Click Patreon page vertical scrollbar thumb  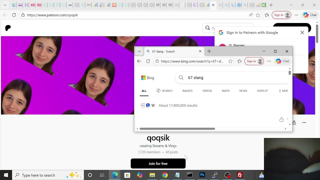317,34
